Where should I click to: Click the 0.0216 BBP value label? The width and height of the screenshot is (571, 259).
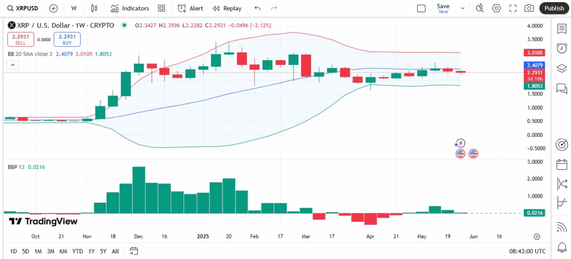(535, 213)
